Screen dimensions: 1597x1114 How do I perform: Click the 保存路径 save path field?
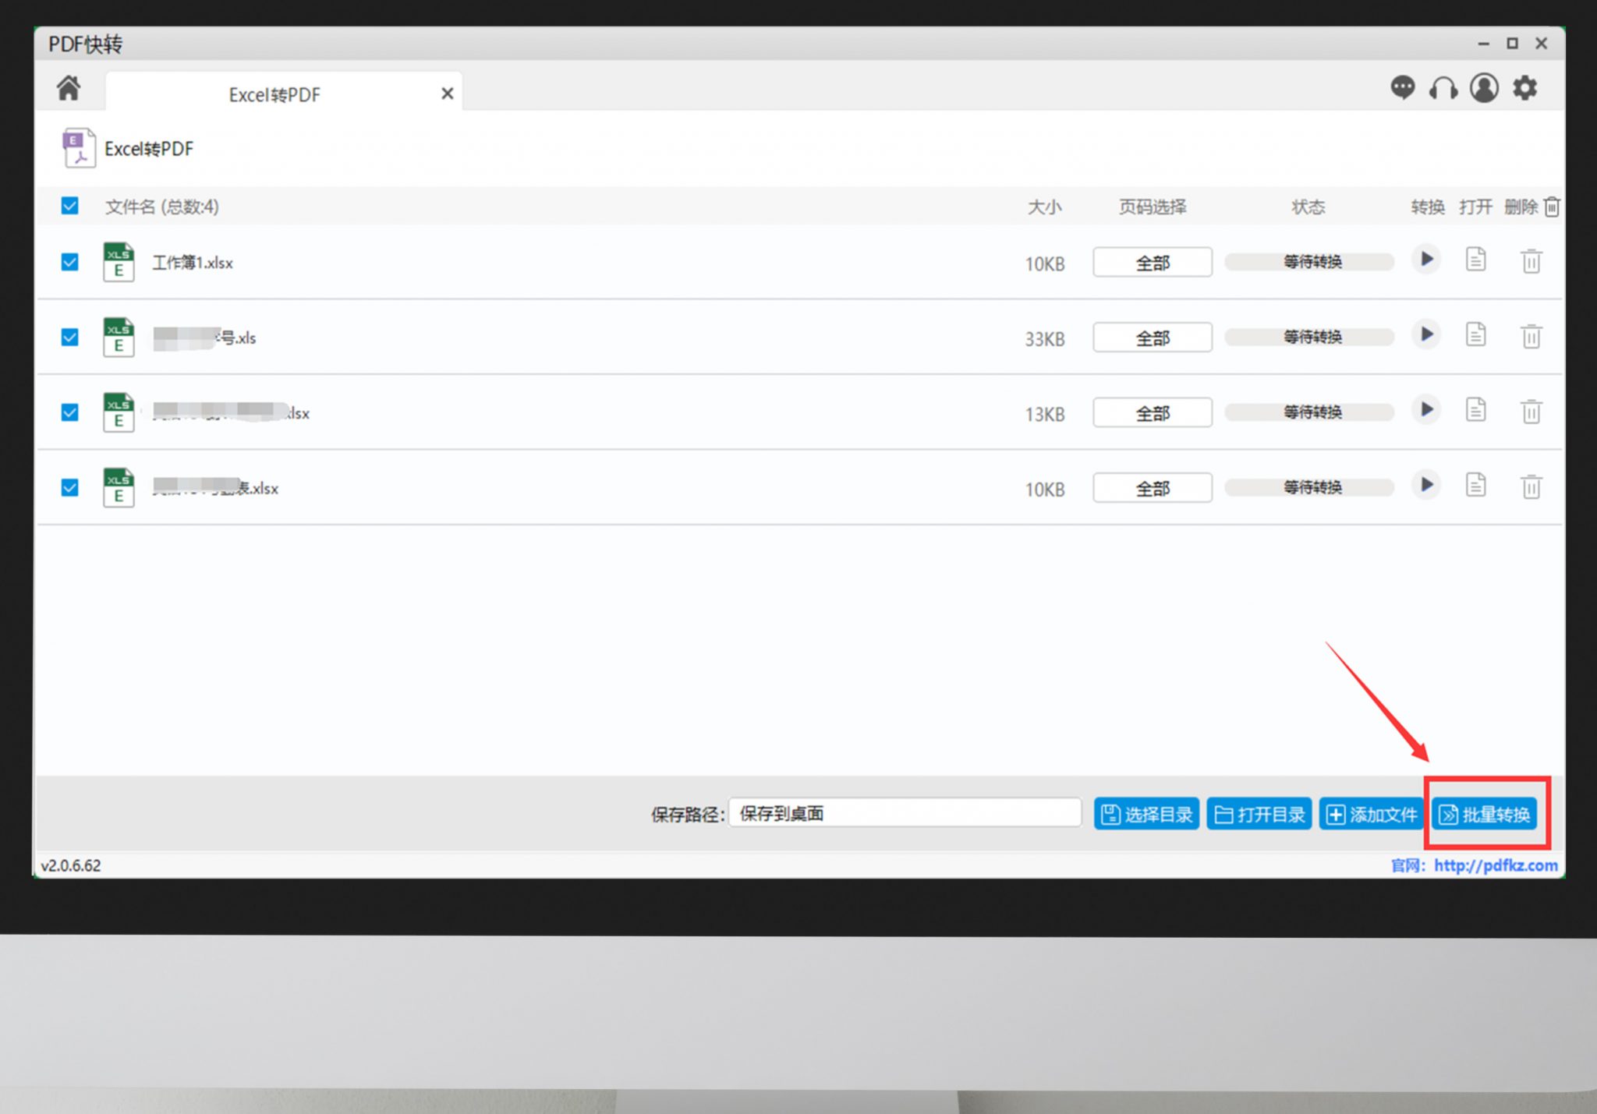[x=905, y=813]
